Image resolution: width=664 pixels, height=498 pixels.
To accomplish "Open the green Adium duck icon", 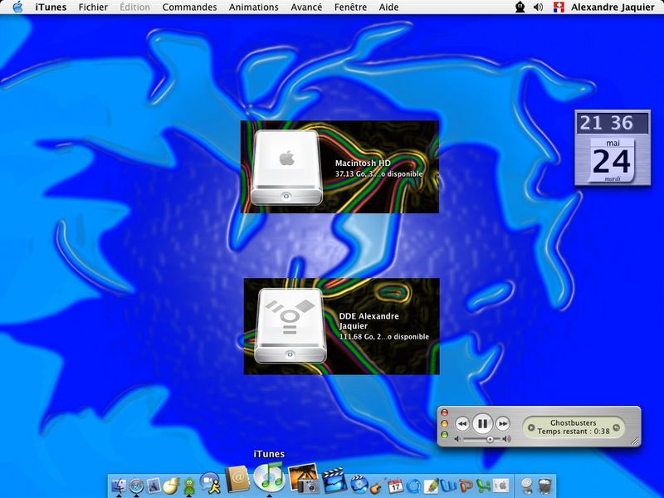I will (189, 486).
